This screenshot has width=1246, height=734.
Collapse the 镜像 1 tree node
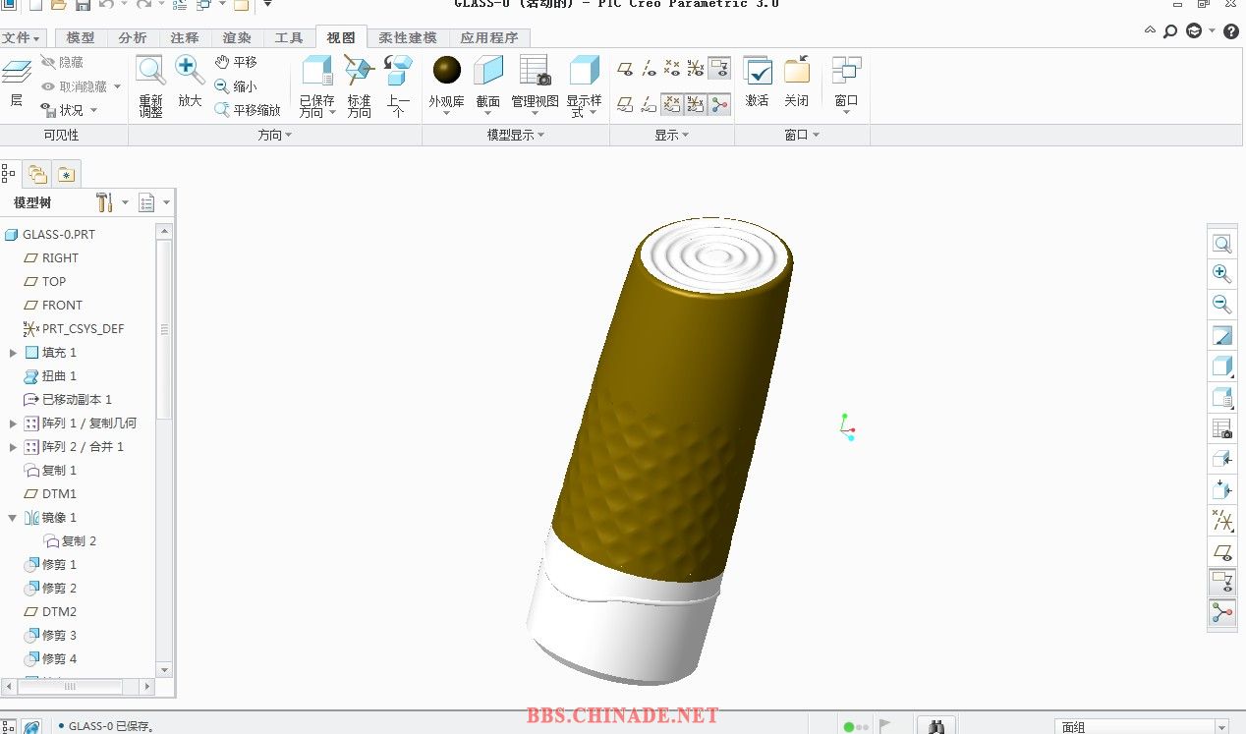point(13,518)
